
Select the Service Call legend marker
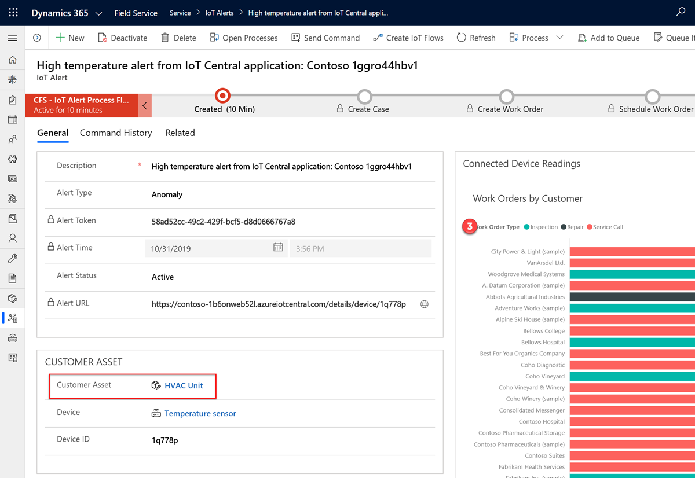[590, 227]
